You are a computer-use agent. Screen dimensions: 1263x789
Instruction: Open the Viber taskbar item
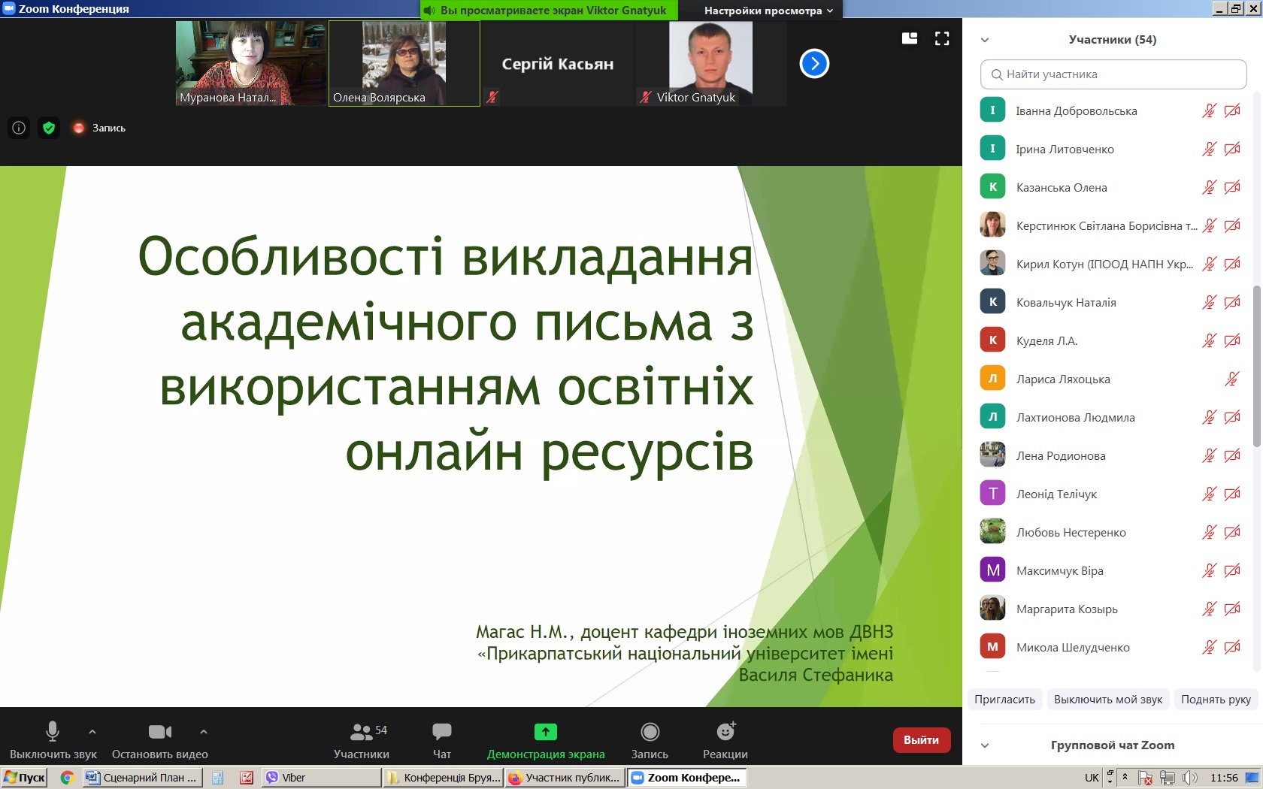tap(321, 778)
